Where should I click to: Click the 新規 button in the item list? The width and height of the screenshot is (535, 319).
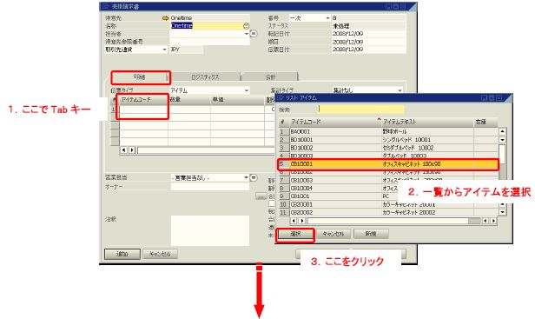[x=371, y=234]
